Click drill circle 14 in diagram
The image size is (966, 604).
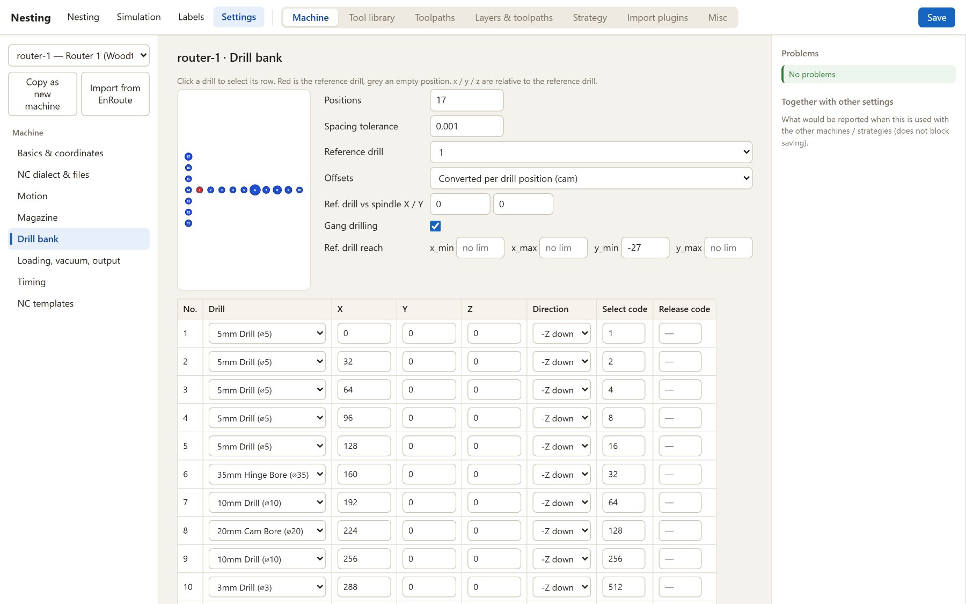[x=188, y=190]
